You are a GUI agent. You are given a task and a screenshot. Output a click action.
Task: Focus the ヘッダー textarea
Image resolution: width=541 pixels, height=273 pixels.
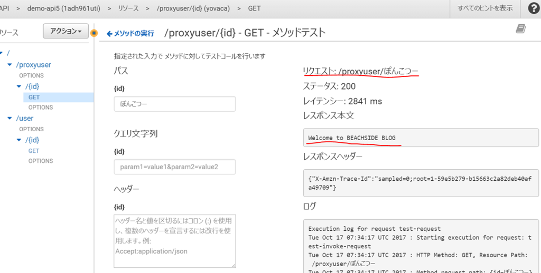pyautogui.click(x=175, y=241)
